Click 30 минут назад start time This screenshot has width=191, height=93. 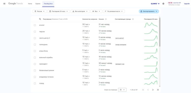pos(105,63)
